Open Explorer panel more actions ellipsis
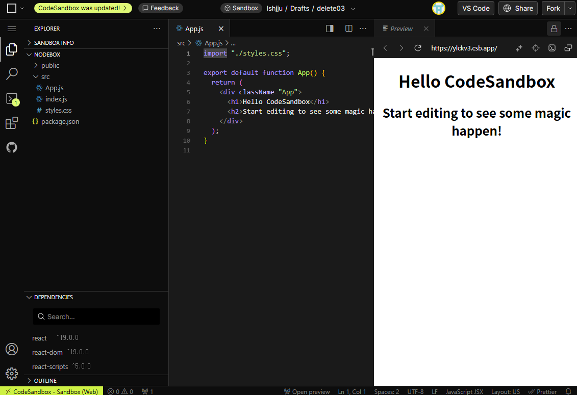This screenshot has height=395, width=577. (x=157, y=29)
